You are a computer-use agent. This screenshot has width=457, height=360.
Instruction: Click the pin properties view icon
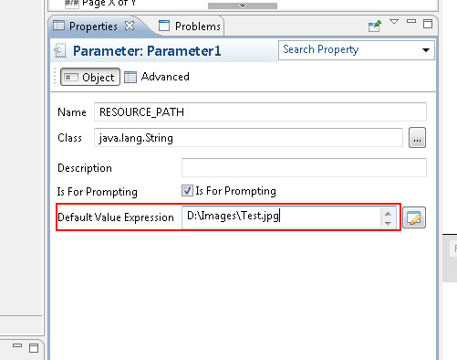coord(374,26)
